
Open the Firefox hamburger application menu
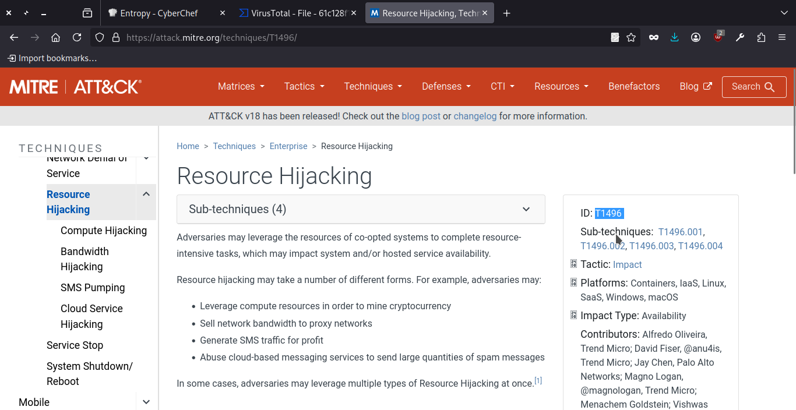pos(782,37)
